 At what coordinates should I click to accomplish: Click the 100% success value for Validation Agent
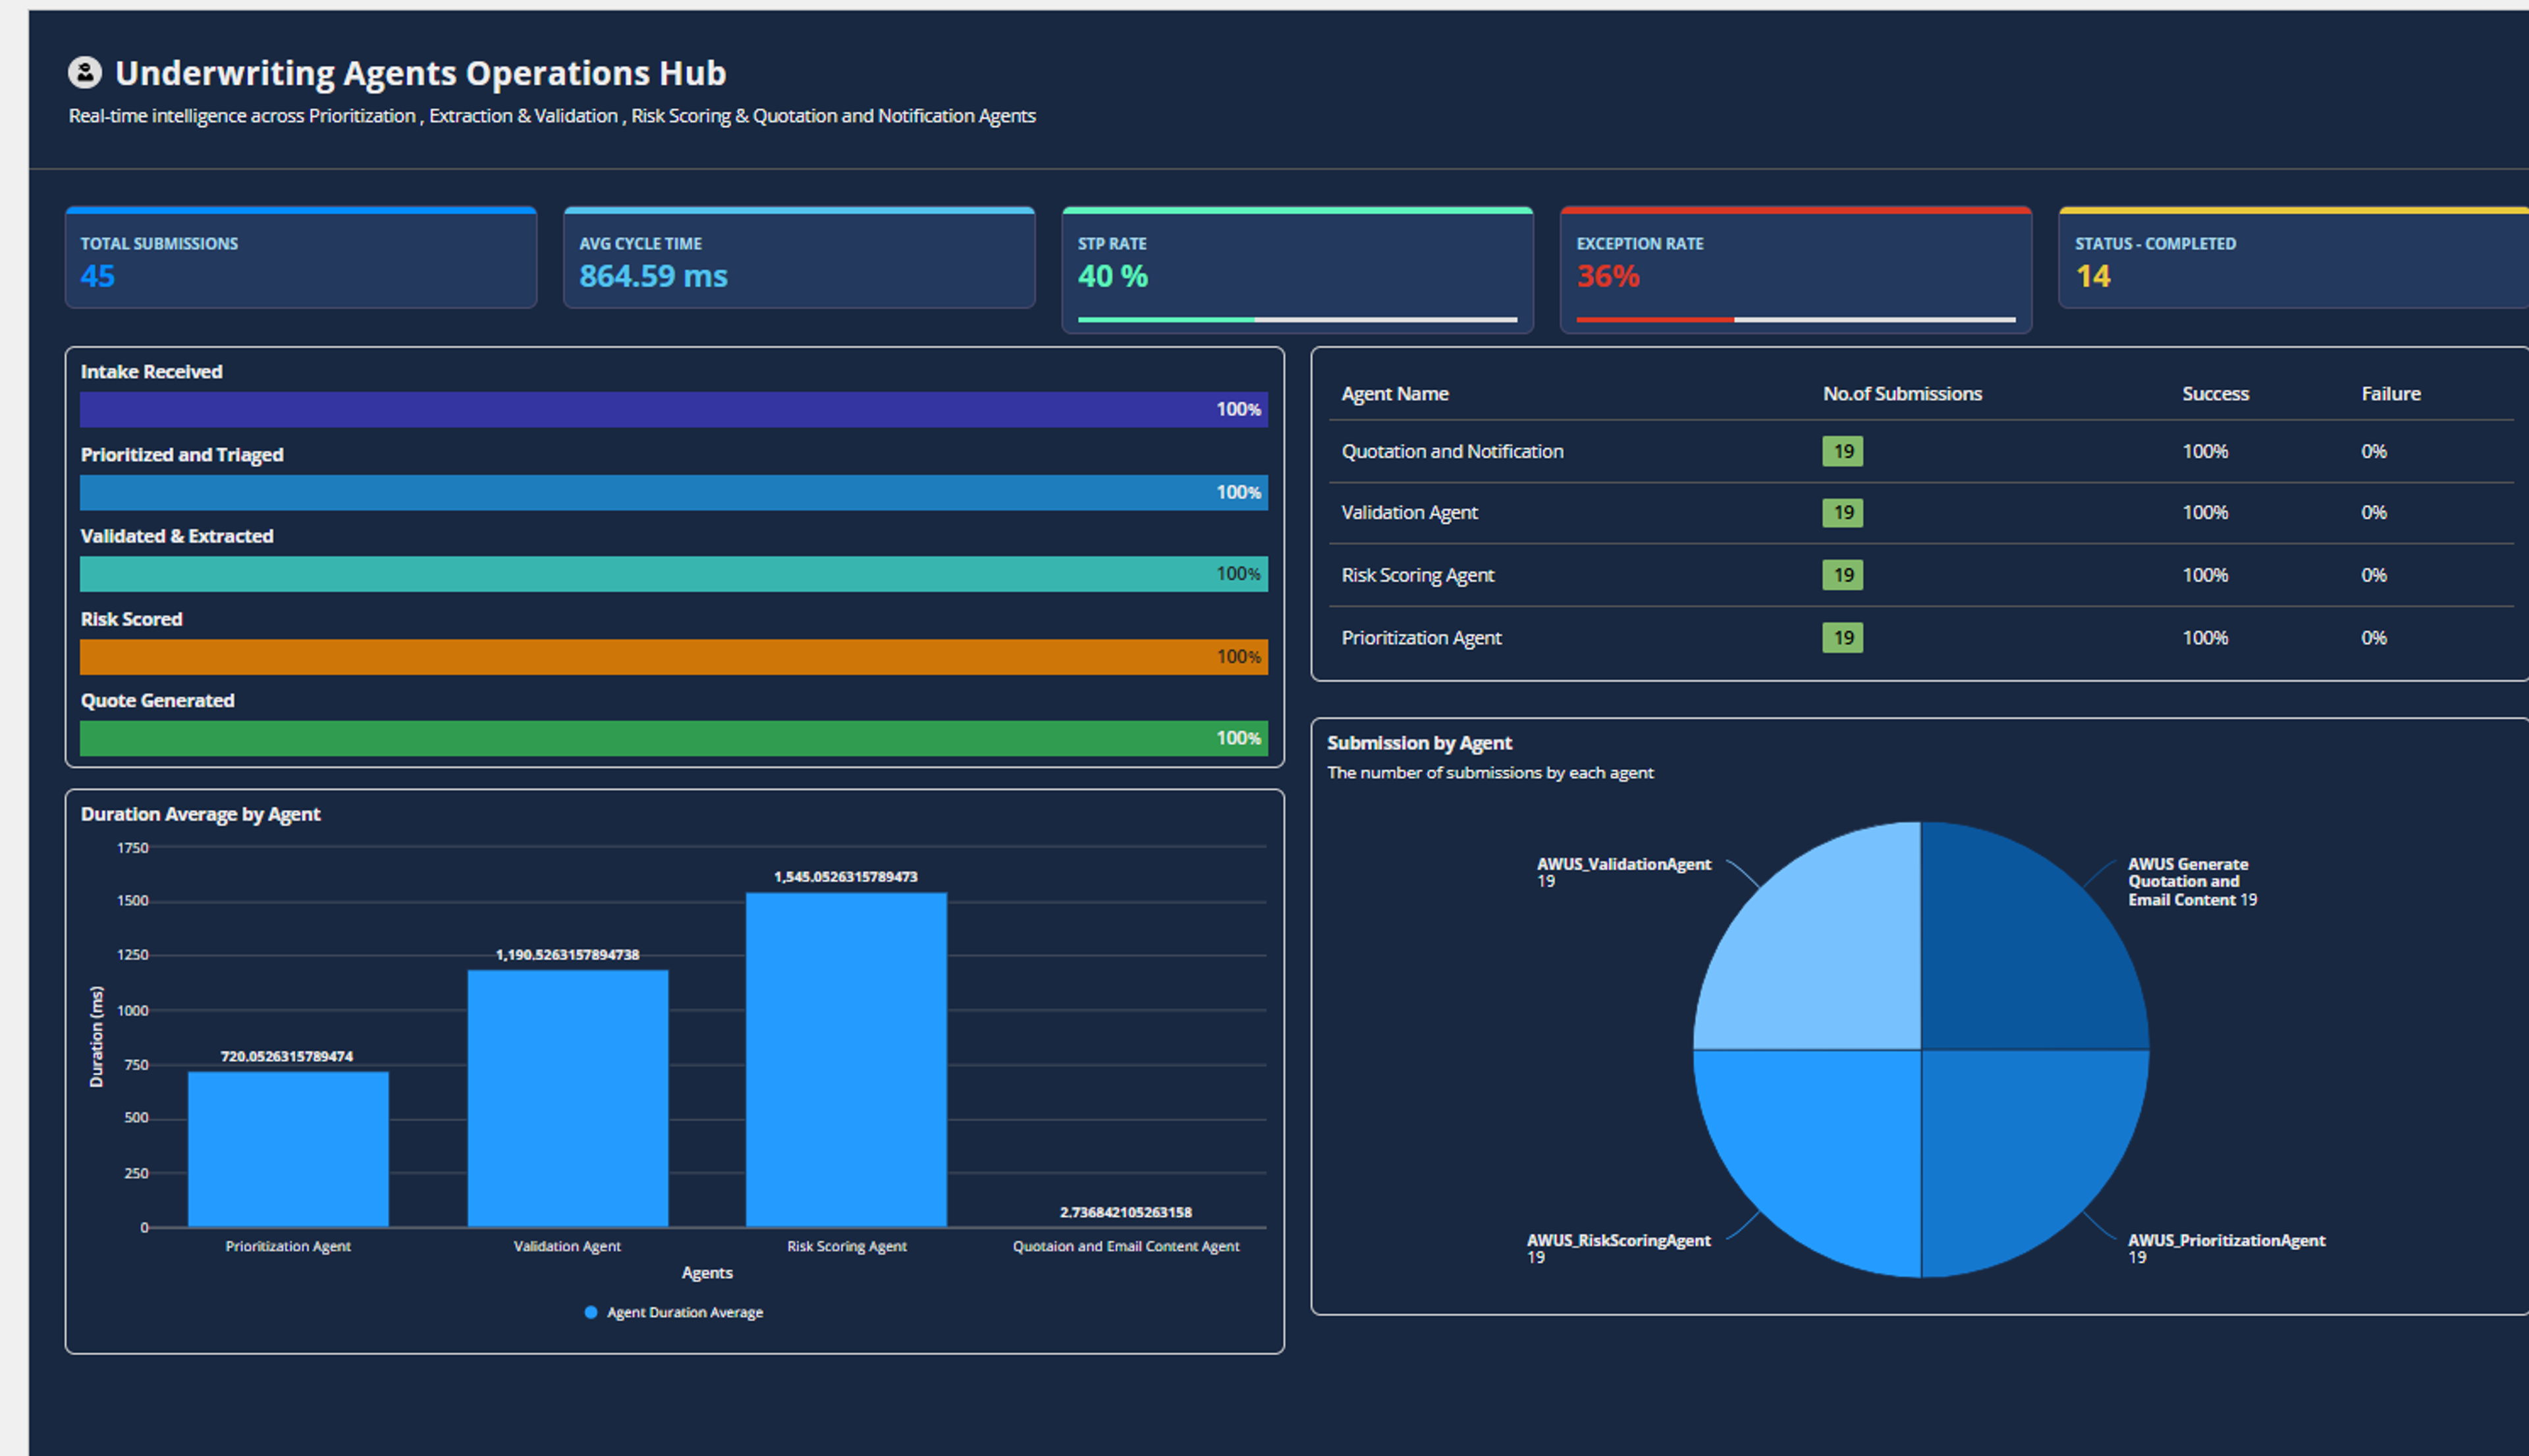[2205, 513]
